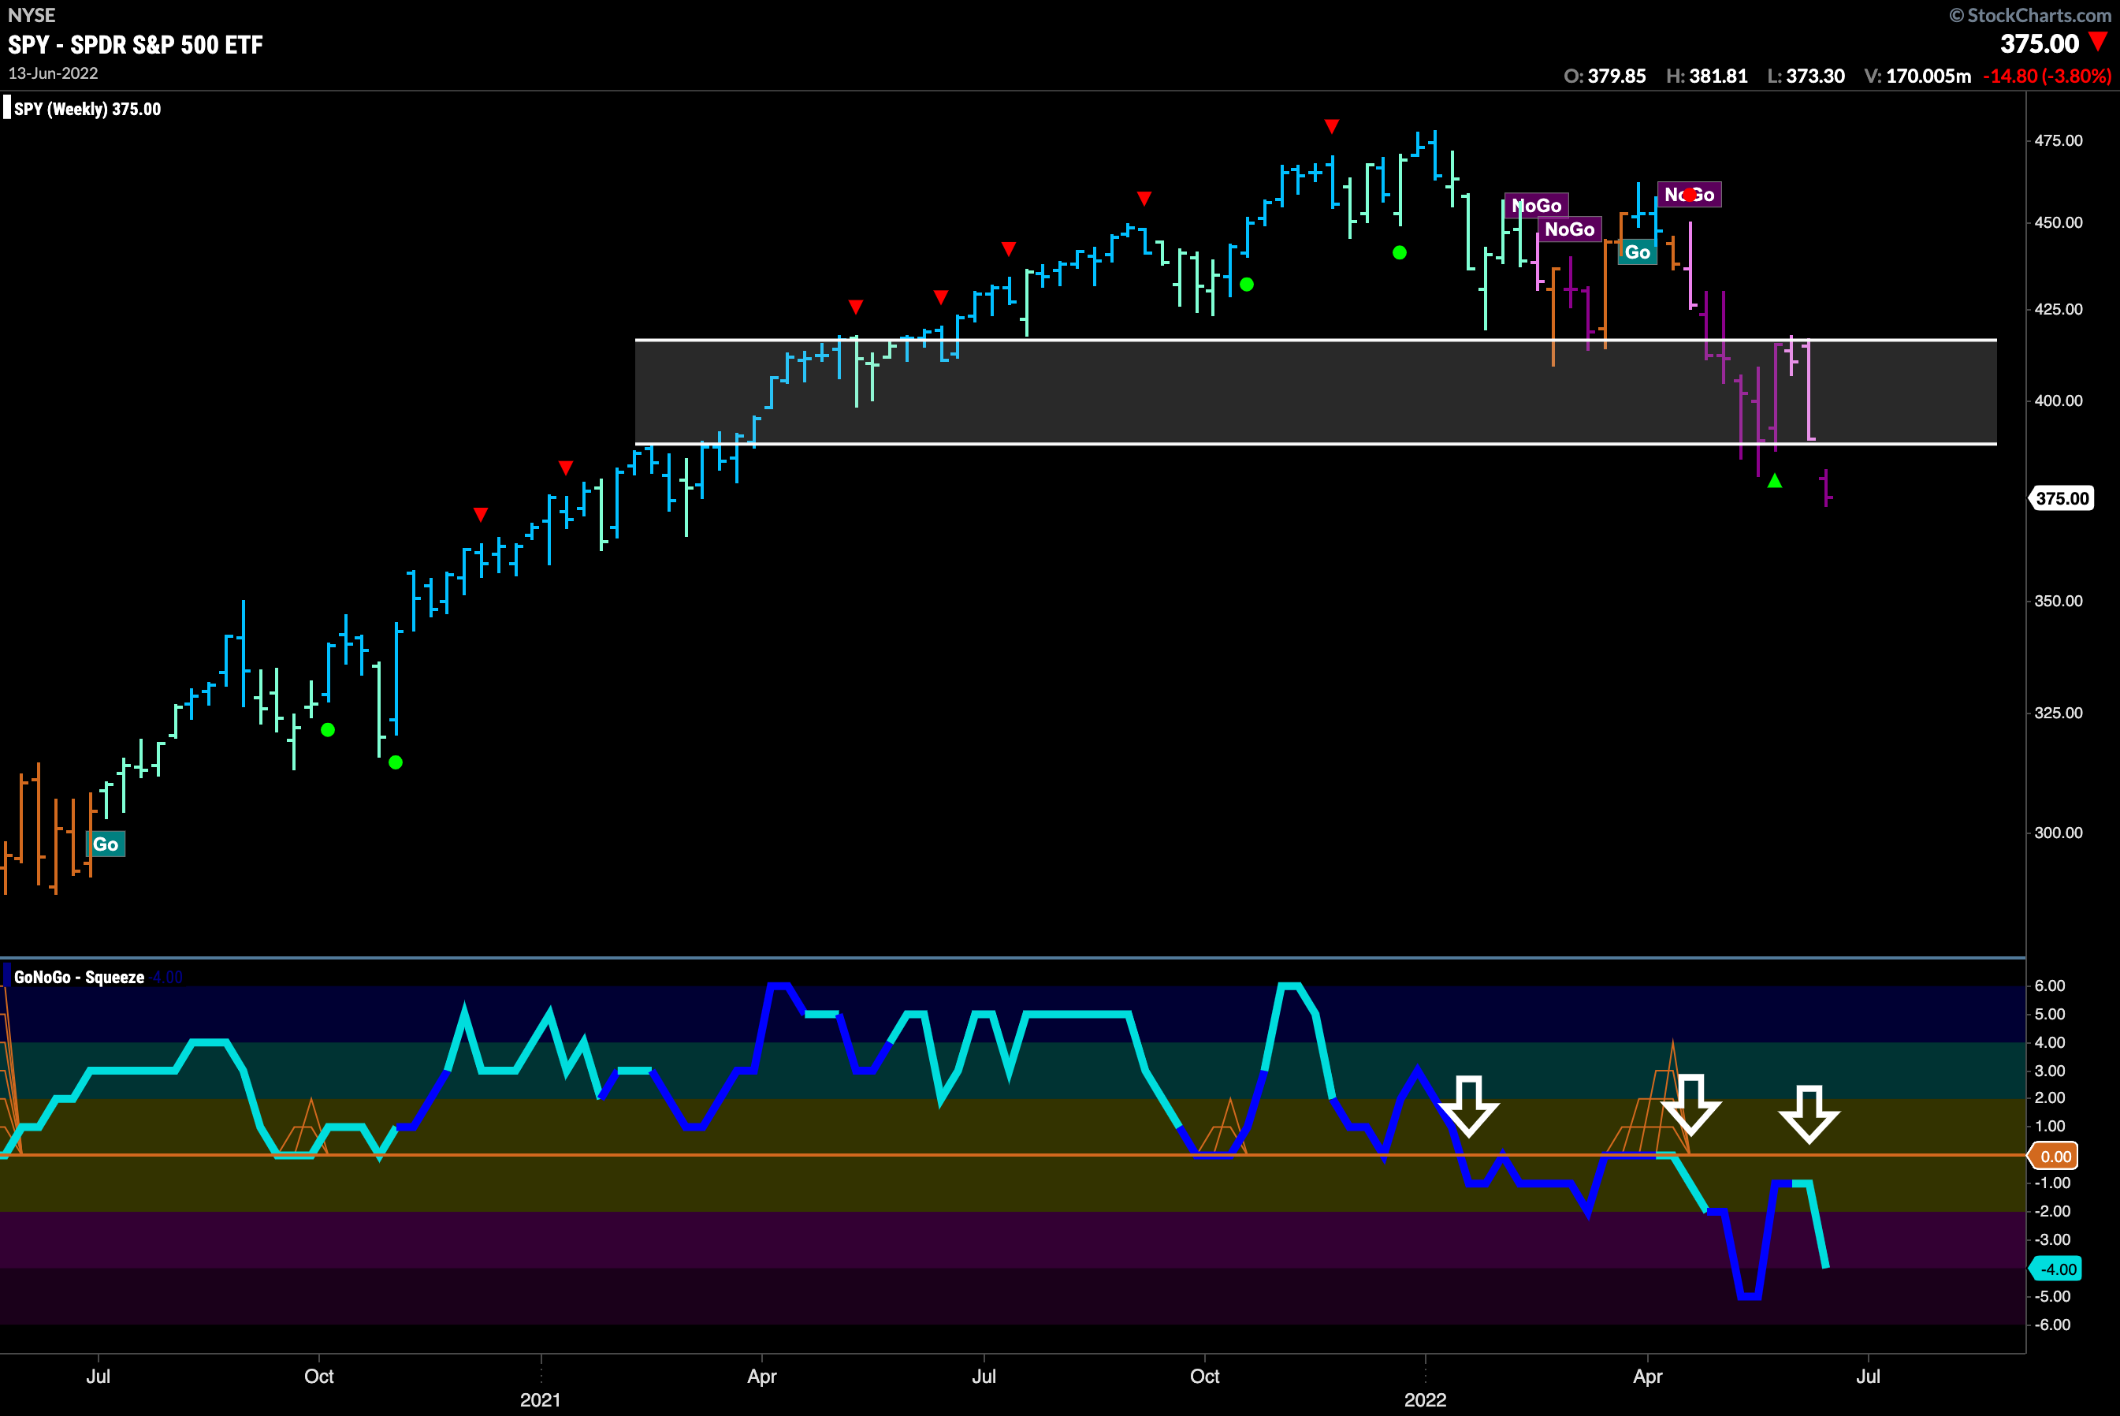The image size is (2120, 1416).
Task: Select the green up triangle below May 2022 bars
Action: point(1774,480)
